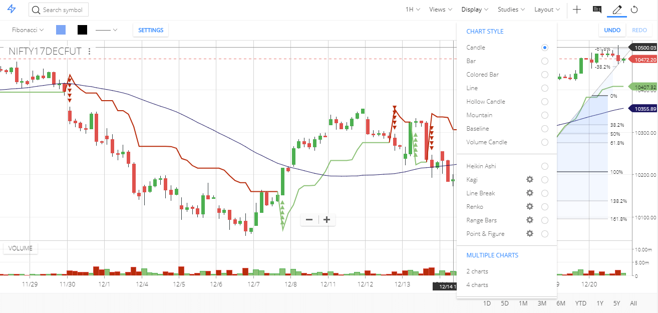Open the 1H interval dropdown
Viewport: 658px width, 313px height.
pos(413,10)
